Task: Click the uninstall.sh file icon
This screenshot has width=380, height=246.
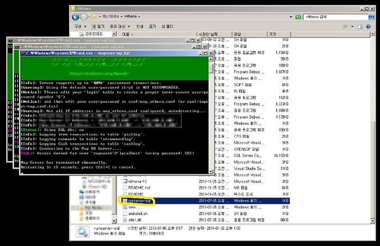Action: (125, 213)
